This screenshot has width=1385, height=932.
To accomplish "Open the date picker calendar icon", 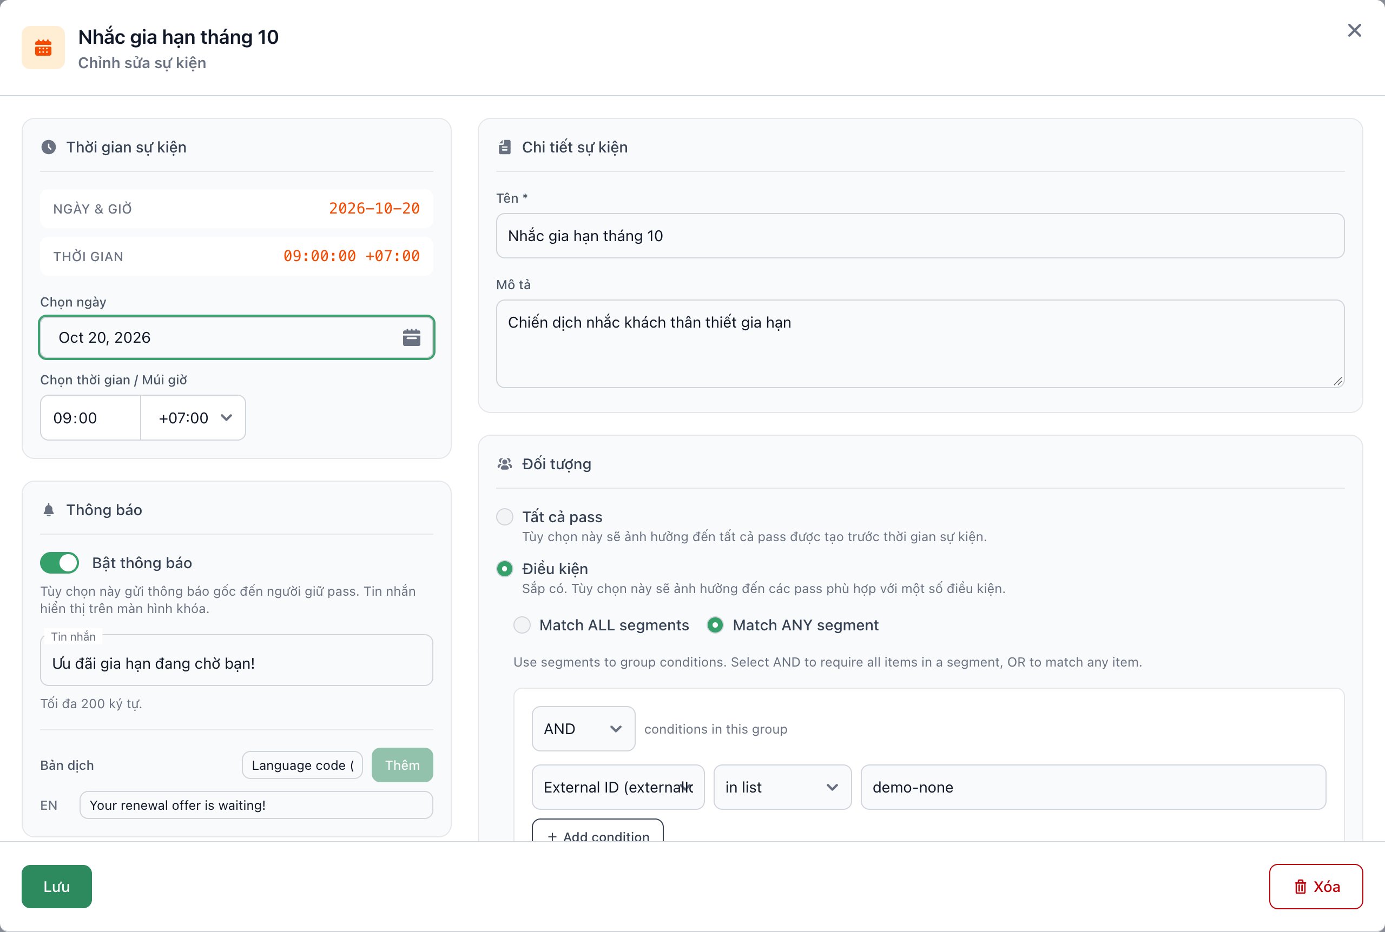I will (412, 338).
